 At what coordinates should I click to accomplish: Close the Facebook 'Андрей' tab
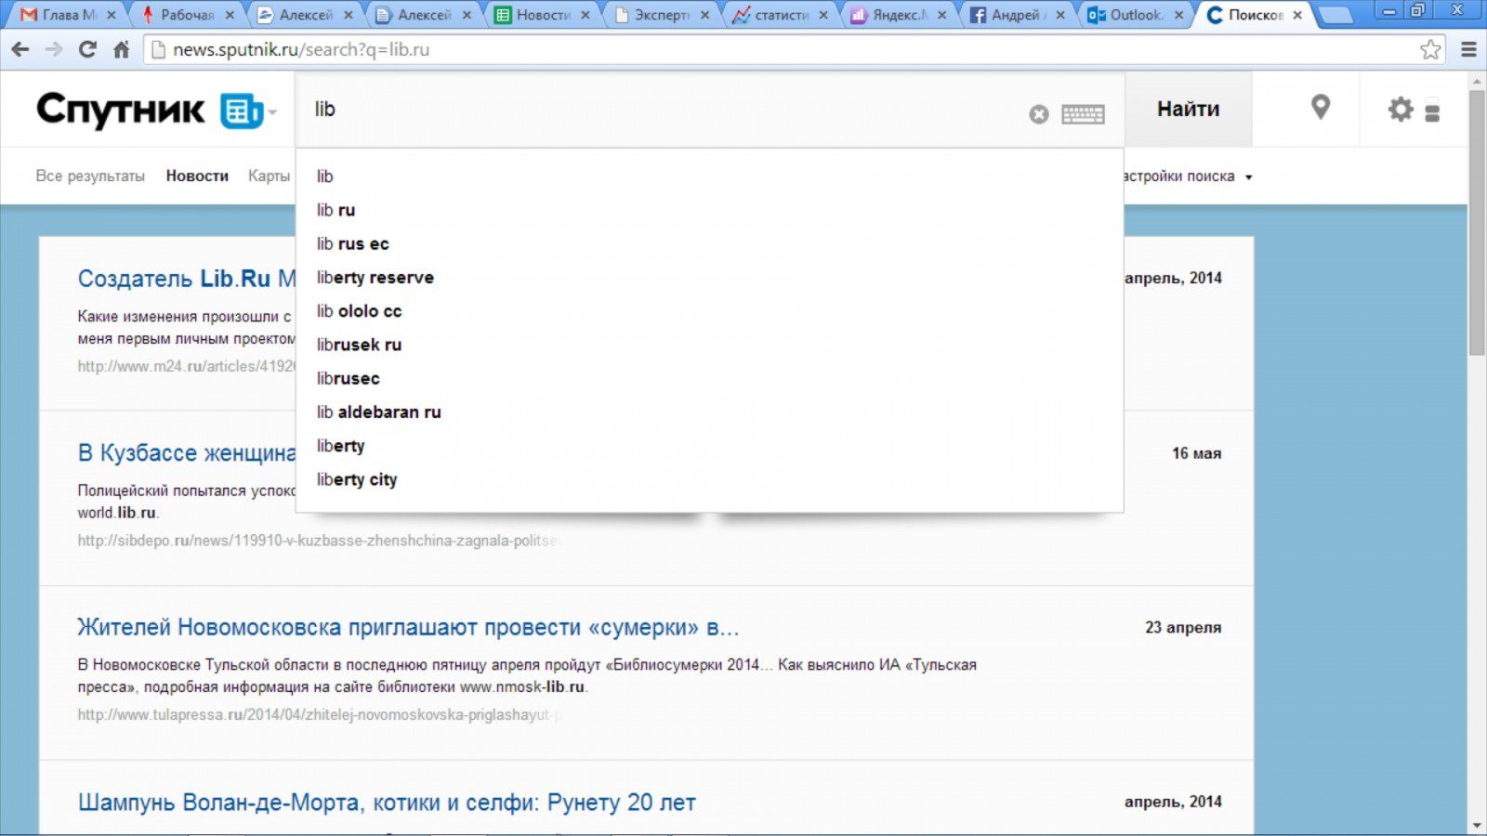pyautogui.click(x=1059, y=15)
